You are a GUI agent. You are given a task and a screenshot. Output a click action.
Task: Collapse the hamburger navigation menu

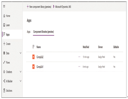(x=4, y=6)
